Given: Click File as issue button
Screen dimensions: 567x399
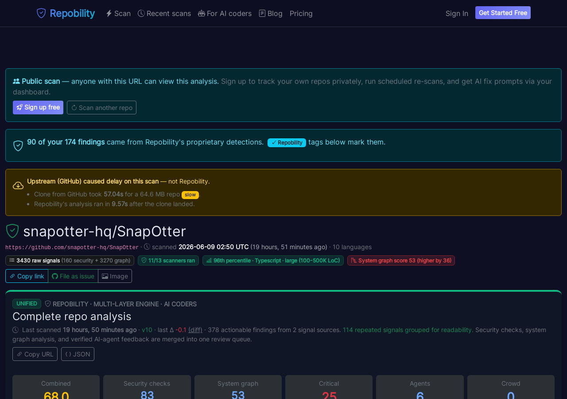Looking at the screenshot, I should [x=73, y=276].
